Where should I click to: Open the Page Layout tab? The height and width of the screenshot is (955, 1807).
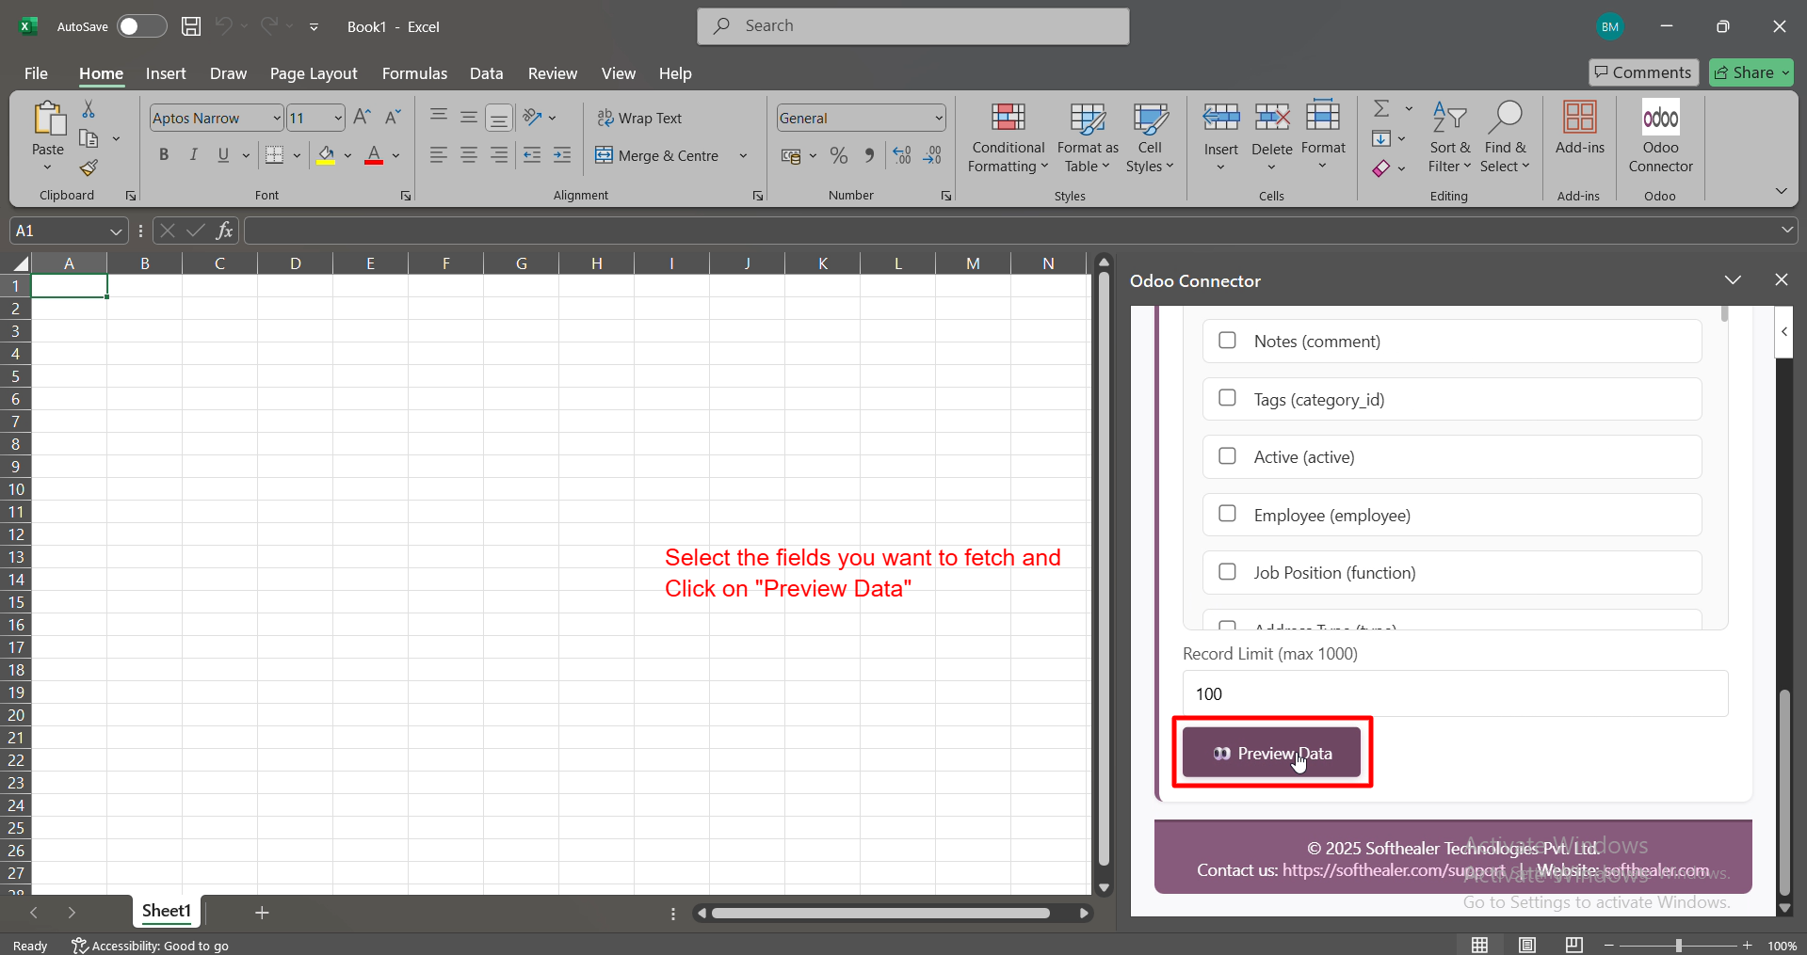tap(314, 73)
